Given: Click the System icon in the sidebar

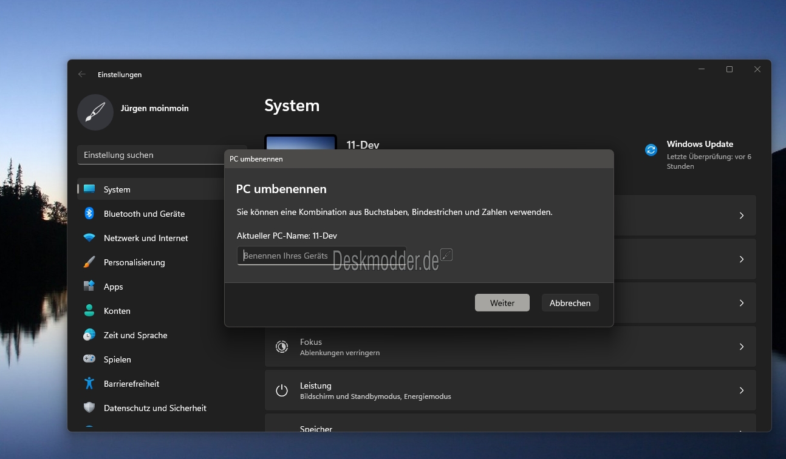Looking at the screenshot, I should coord(89,189).
